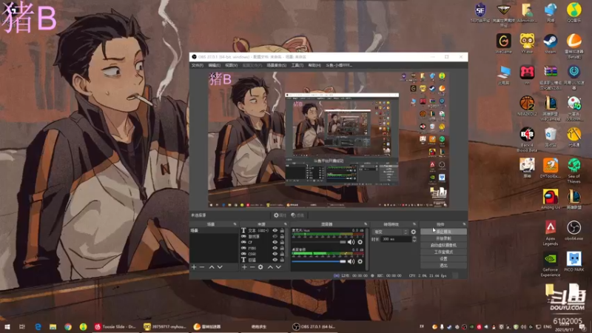Select the CF source row
The image size is (592, 333).
coord(263,242)
